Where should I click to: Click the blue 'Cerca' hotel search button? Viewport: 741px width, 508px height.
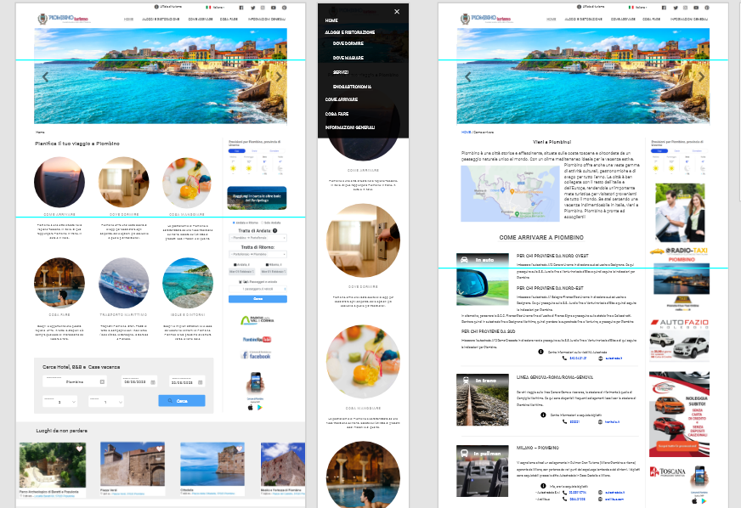(x=181, y=400)
